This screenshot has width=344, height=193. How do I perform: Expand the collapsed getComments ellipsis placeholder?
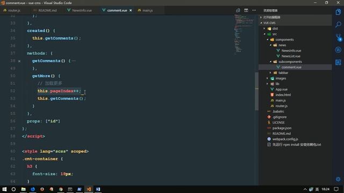[x=74, y=61]
